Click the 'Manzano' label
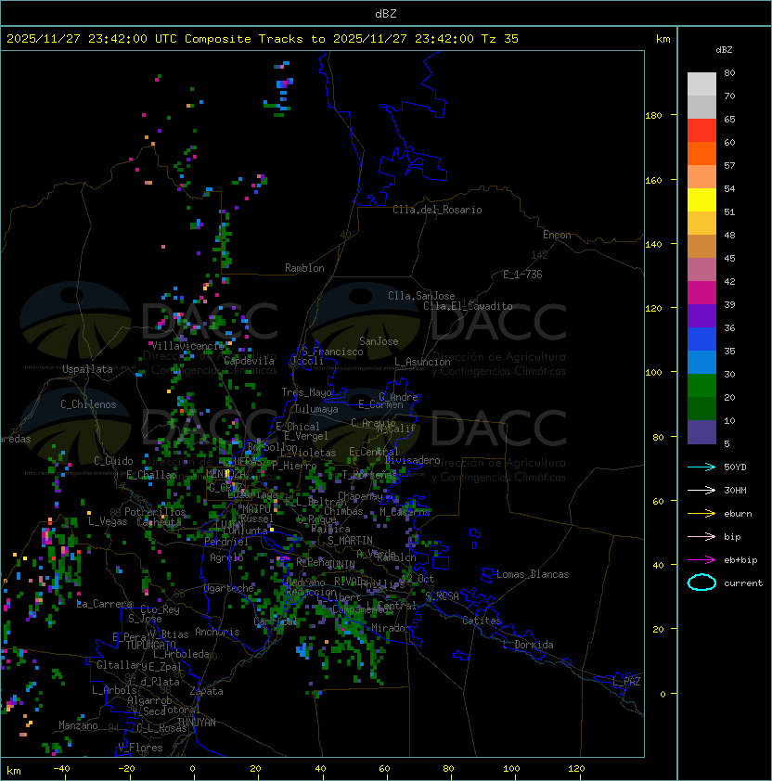The height and width of the screenshot is (781, 772). pyautogui.click(x=78, y=725)
